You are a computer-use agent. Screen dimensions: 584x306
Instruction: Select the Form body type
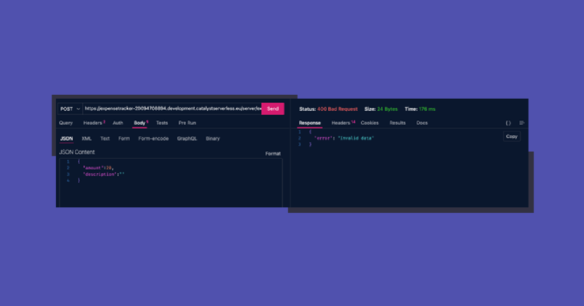(x=124, y=138)
